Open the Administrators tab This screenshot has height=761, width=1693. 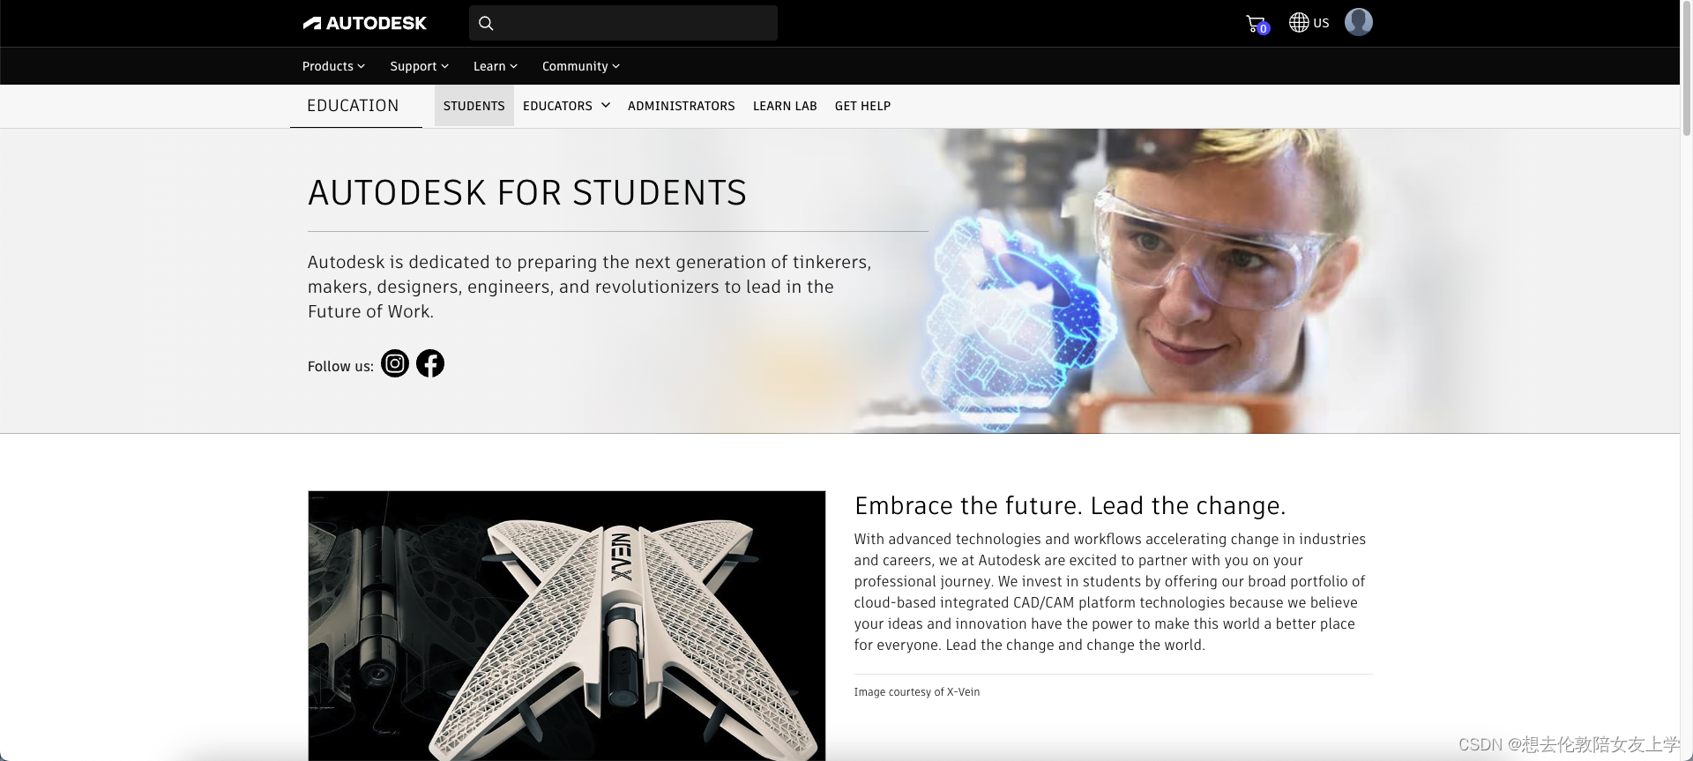tap(682, 106)
